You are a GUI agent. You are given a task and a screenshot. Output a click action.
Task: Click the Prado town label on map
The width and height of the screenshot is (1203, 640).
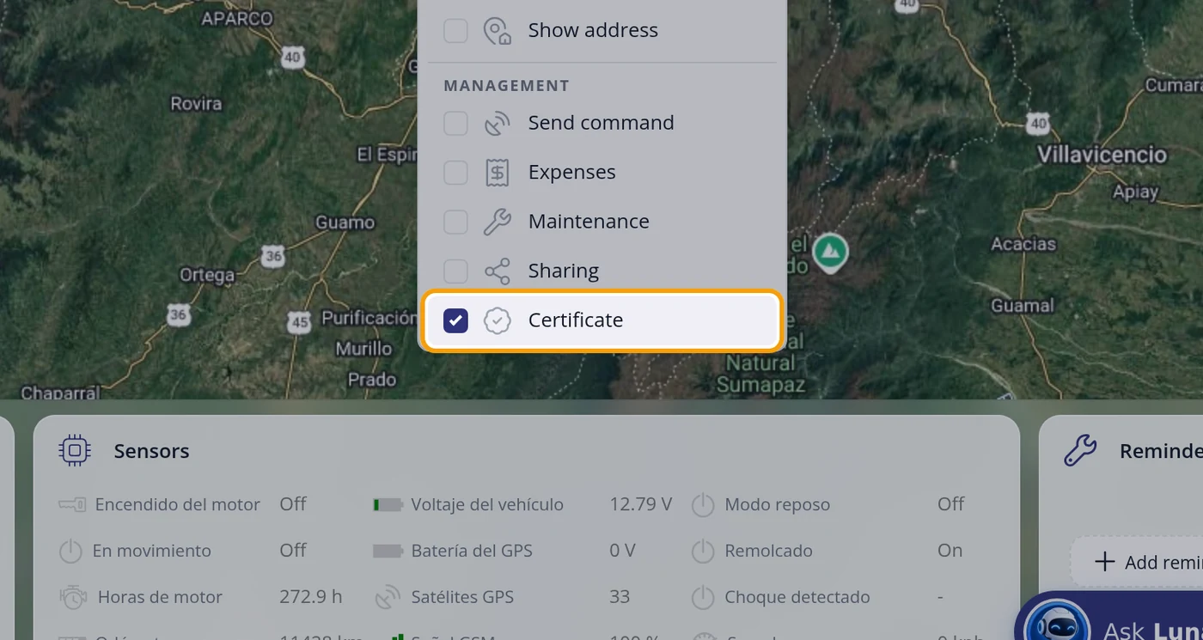[372, 379]
